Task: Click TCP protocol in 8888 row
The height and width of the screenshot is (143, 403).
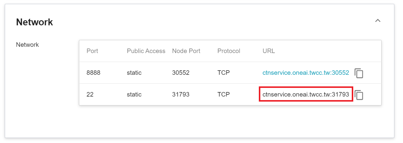Action: [224, 73]
